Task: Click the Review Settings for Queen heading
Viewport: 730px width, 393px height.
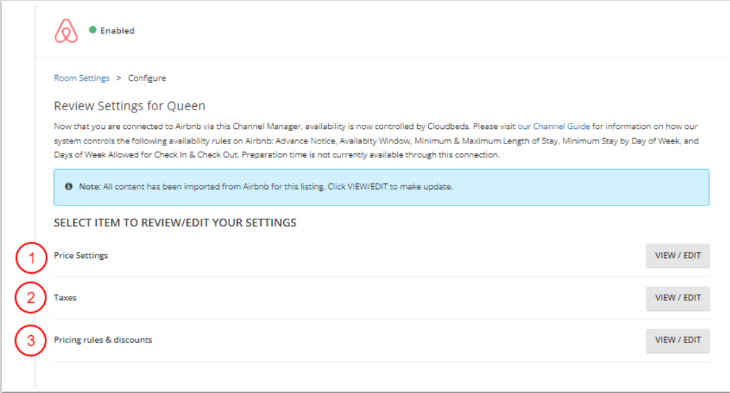Action: pos(129,106)
